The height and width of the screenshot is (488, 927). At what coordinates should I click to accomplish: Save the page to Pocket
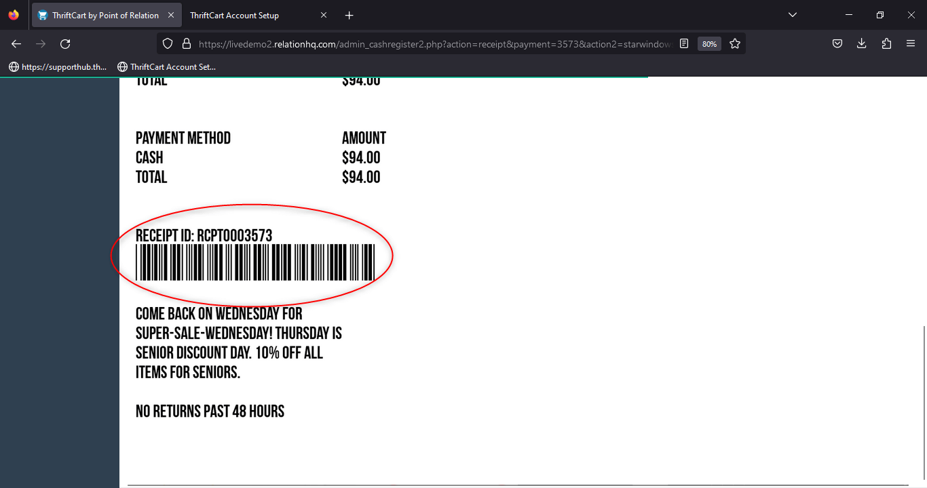tap(837, 43)
